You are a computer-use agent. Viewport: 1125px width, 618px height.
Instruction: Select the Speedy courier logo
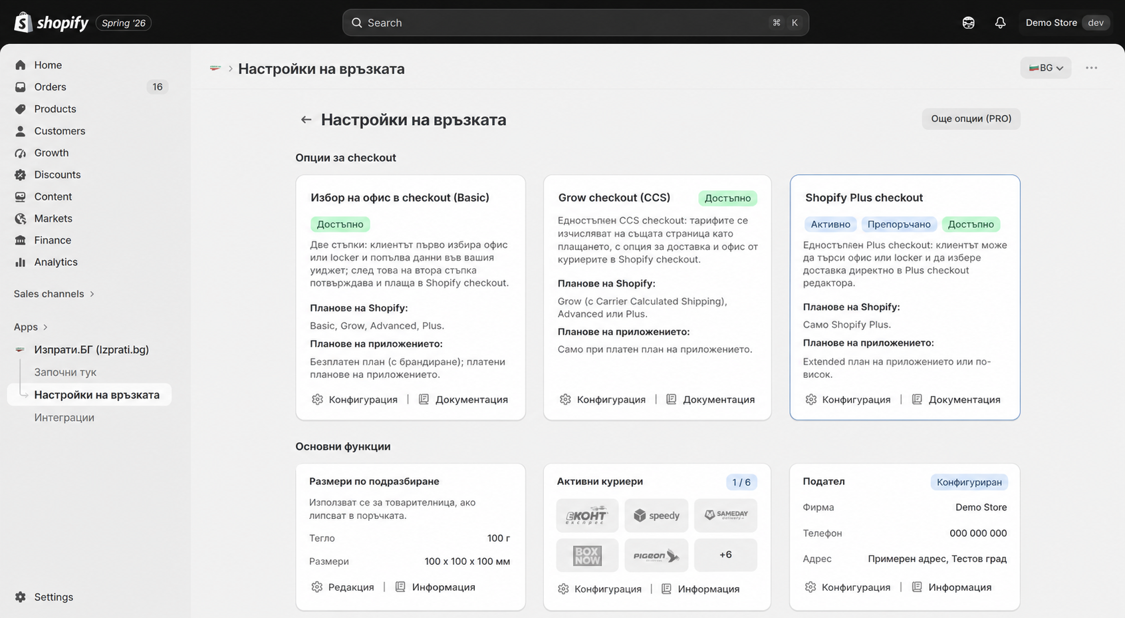point(656,516)
